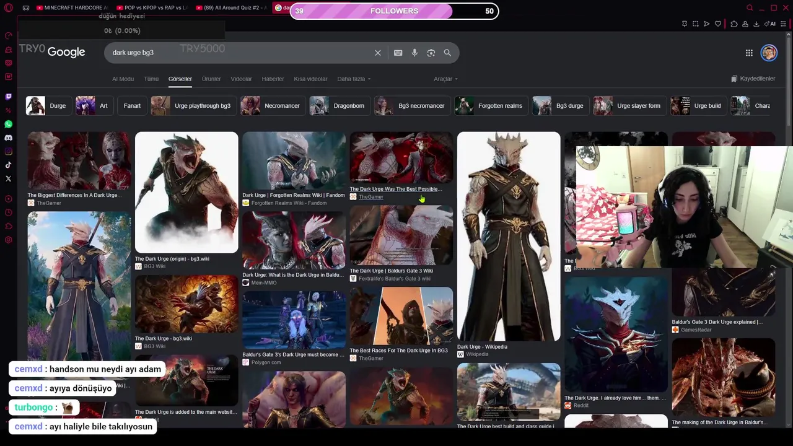Clear the Google search box
The image size is (793, 446).
tap(378, 53)
